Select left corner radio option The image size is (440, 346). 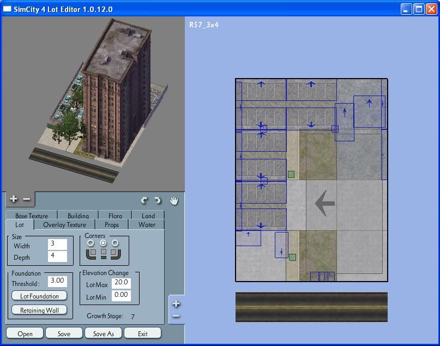91,243
